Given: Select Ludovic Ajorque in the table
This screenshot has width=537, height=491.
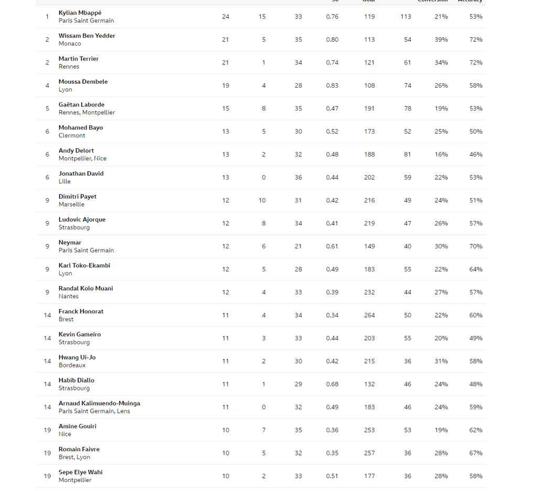Looking at the screenshot, I should (x=82, y=220).
